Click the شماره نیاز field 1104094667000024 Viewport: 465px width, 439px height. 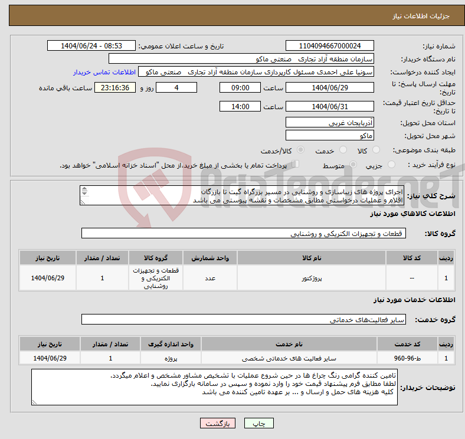tap(329, 45)
